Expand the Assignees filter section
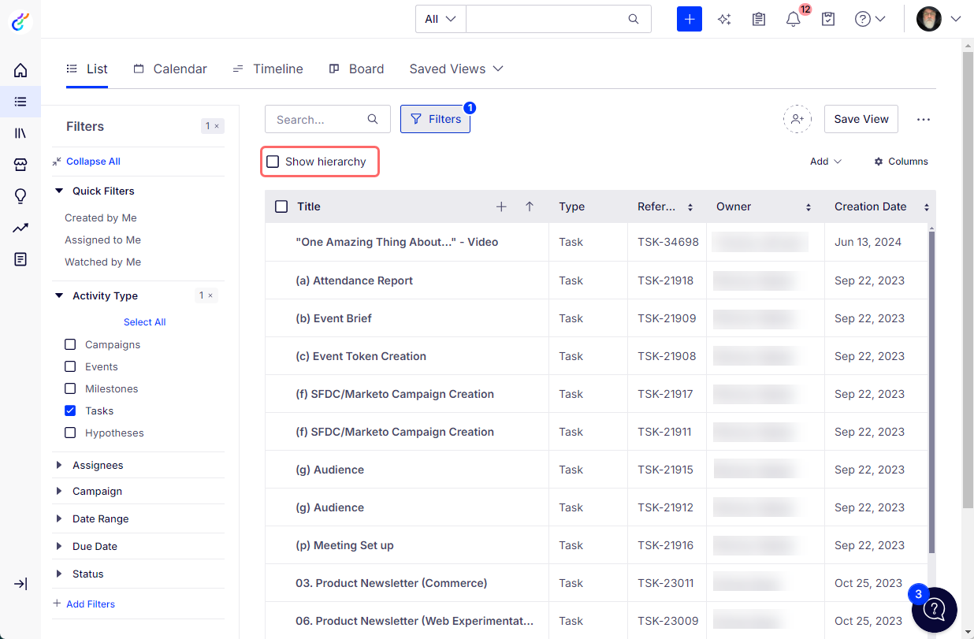The height and width of the screenshot is (639, 974). (59, 465)
